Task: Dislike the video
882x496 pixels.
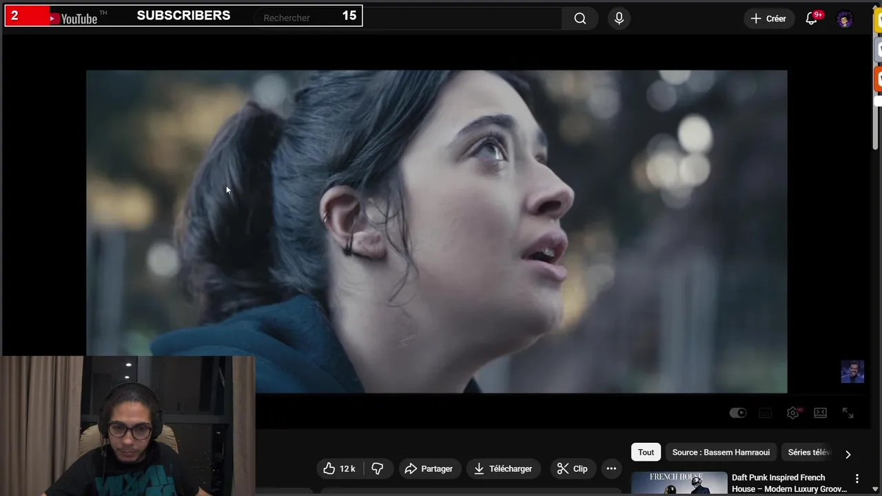Action: click(377, 468)
